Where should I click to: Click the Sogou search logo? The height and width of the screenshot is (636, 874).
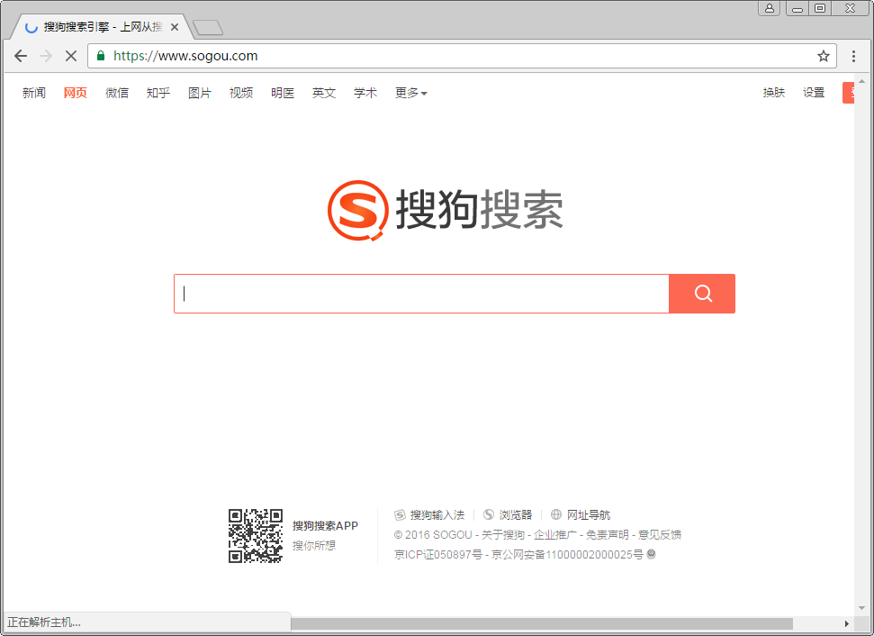(x=445, y=210)
